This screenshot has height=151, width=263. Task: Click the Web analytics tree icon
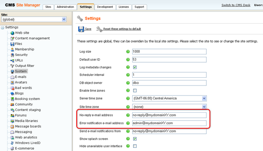(x=12, y=137)
